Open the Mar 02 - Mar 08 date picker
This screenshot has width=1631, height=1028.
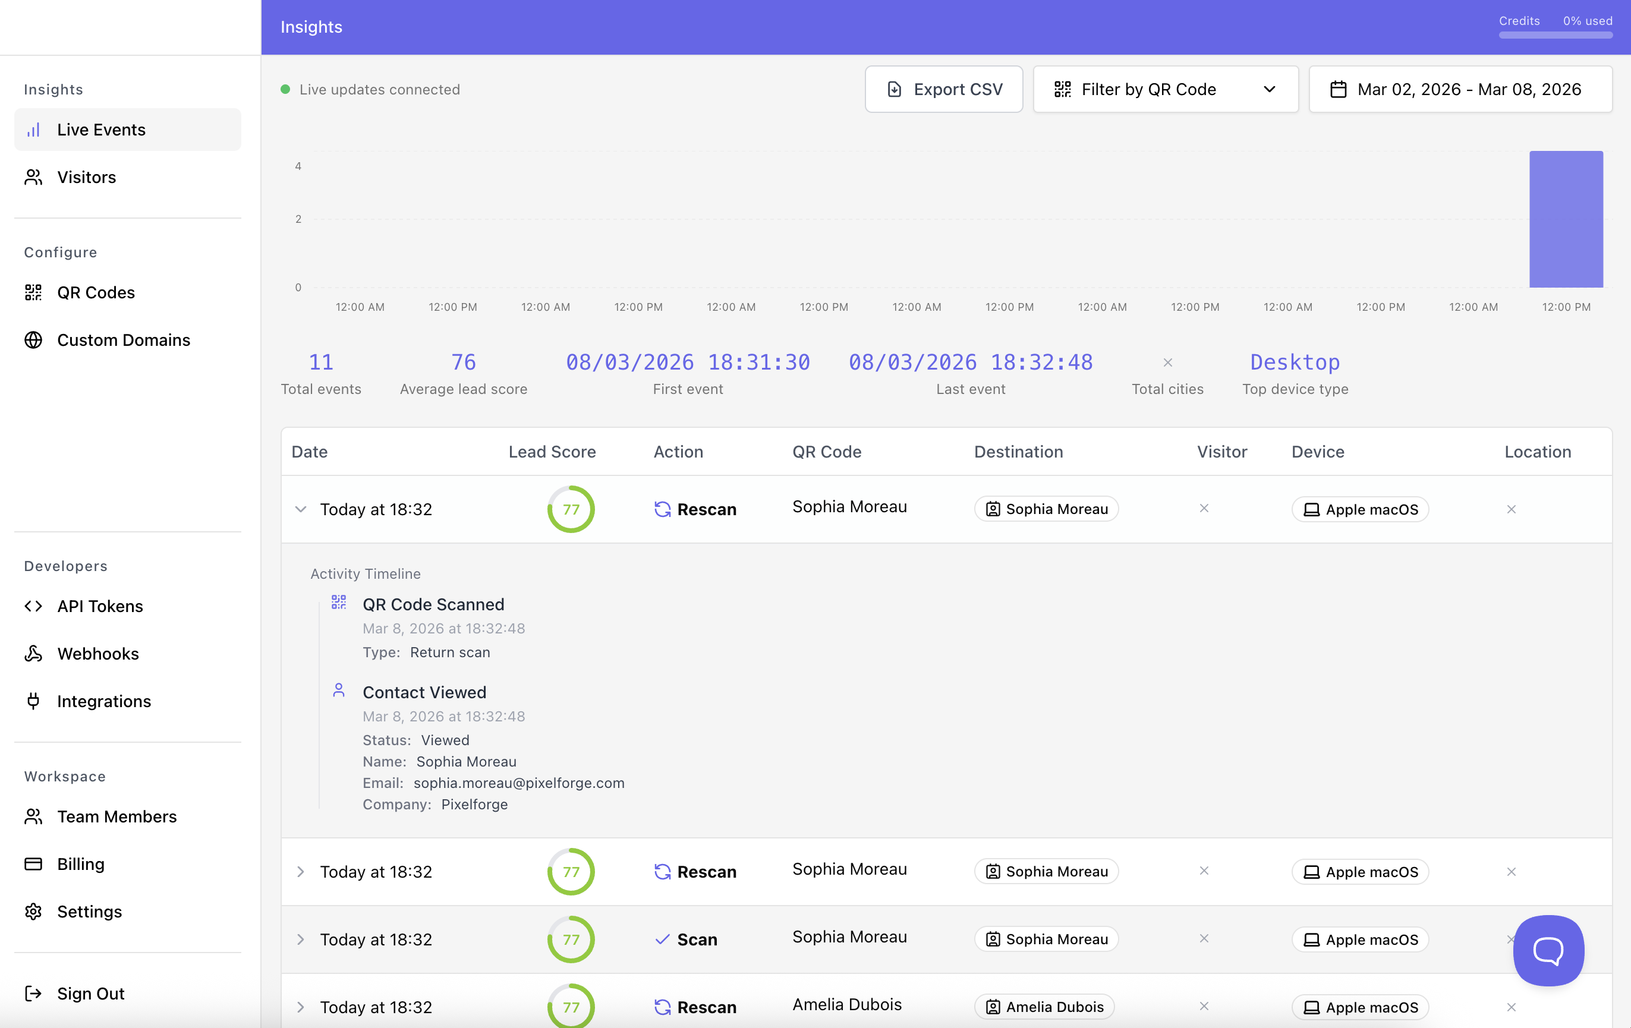point(1460,89)
